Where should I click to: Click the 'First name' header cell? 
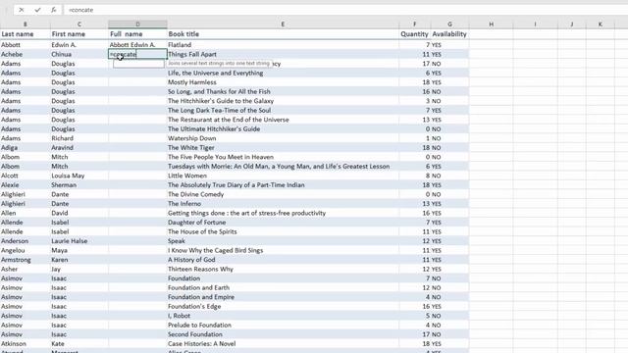tap(79, 34)
